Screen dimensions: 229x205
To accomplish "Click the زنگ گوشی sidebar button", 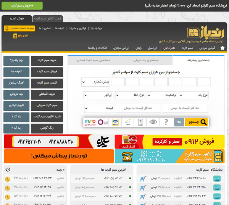I will pyautogui.click(x=47, y=128).
